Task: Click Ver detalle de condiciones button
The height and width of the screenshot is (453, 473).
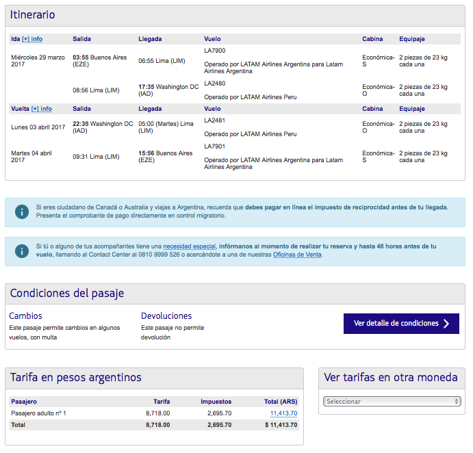Action: point(401,324)
